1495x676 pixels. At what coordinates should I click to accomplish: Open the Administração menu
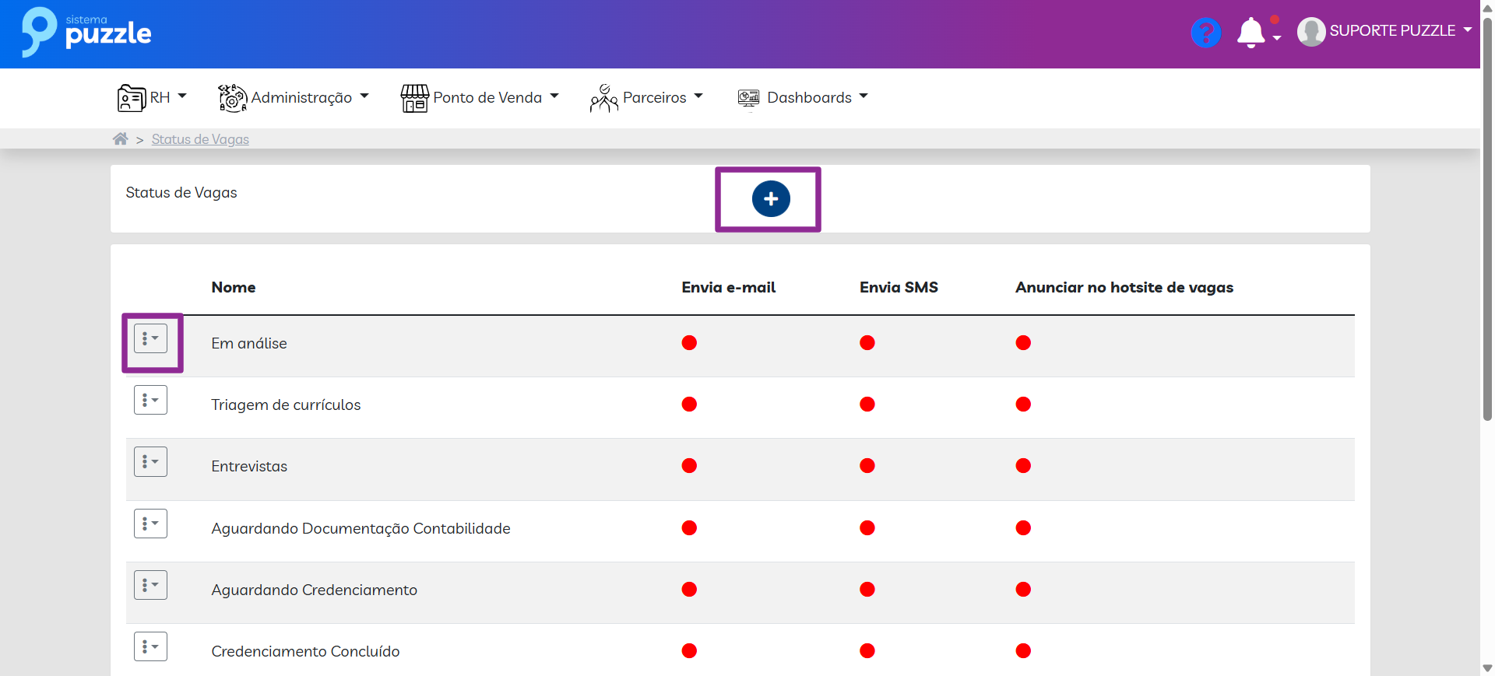(301, 98)
